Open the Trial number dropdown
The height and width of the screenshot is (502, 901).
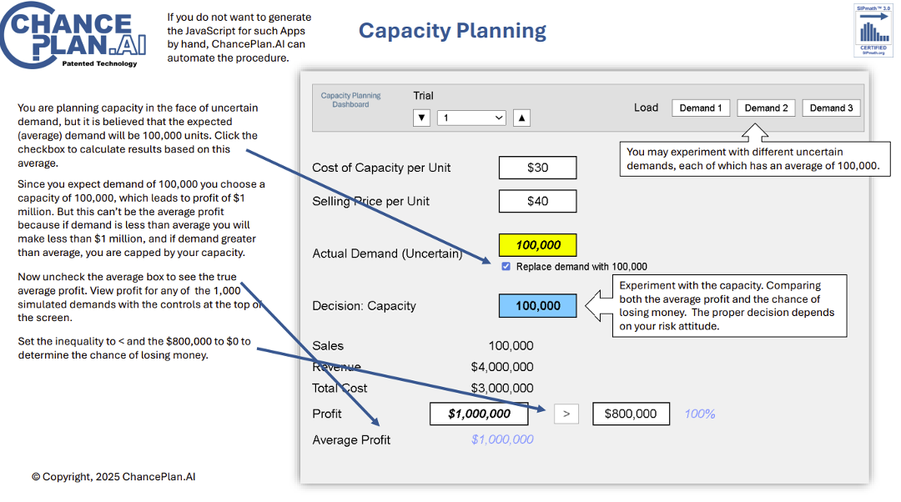(471, 118)
